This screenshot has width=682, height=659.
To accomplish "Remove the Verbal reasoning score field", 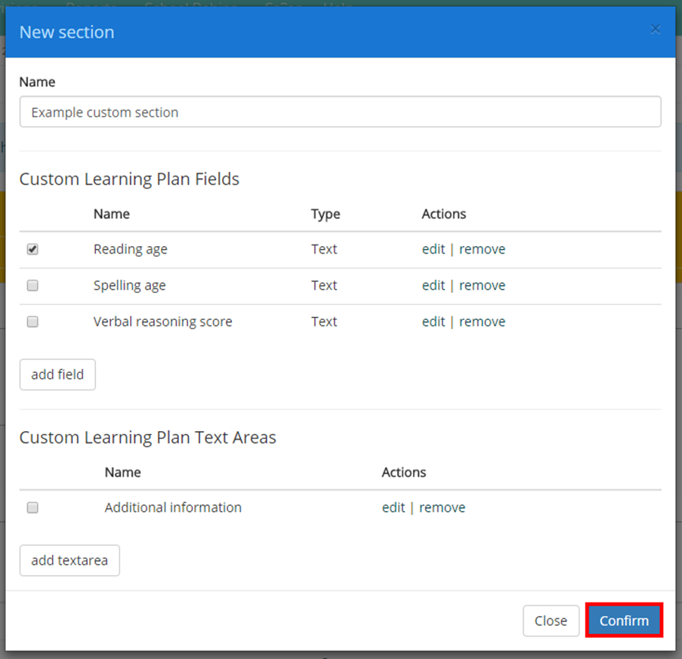I will pos(482,321).
